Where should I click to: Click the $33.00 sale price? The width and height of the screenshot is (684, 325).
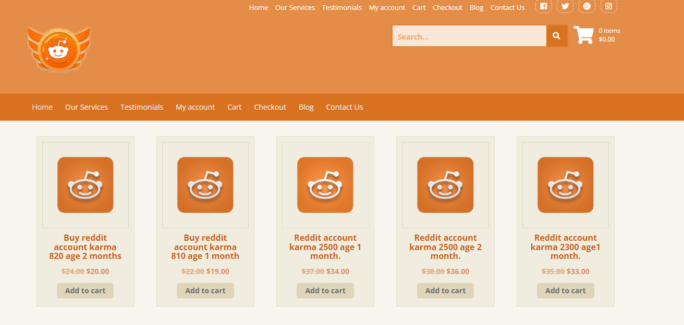coord(578,271)
